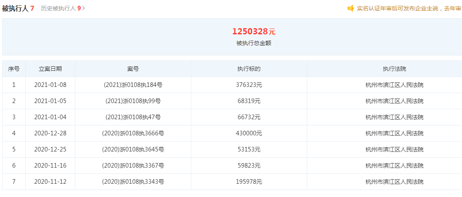Open case (2020)浙0108执3367号
This screenshot has width=462, height=197.
click(x=133, y=166)
